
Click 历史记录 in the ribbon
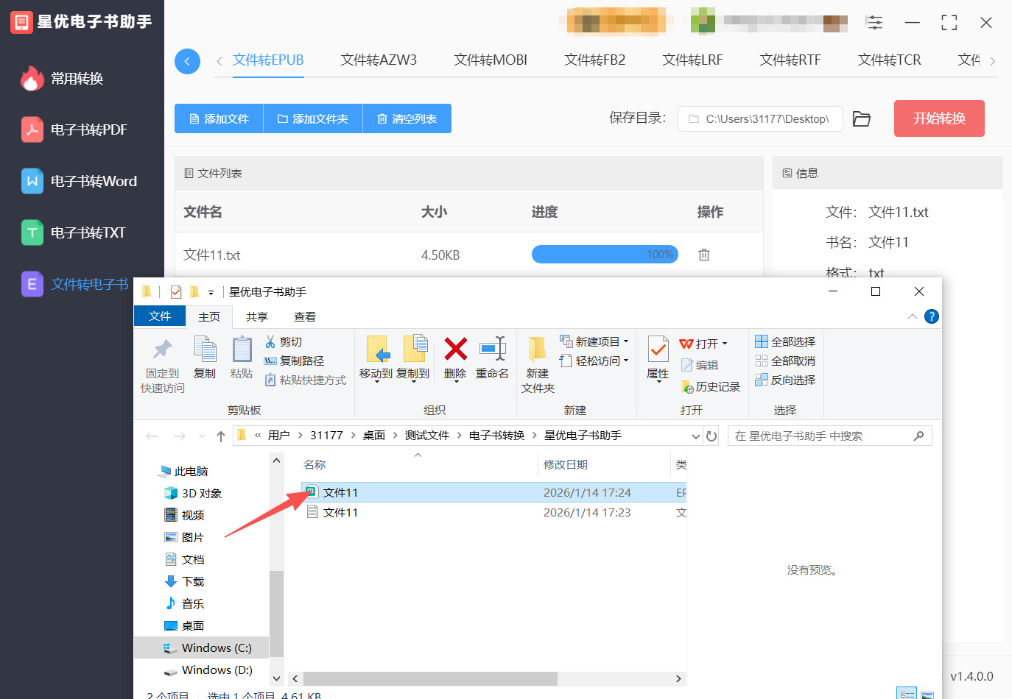[x=711, y=387]
